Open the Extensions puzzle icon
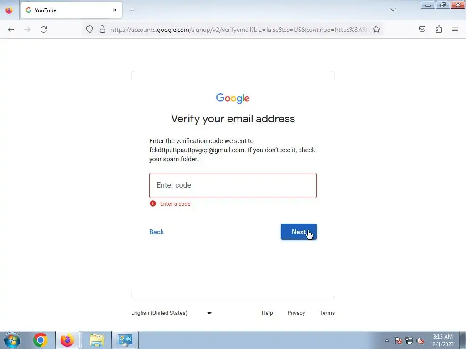This screenshot has width=466, height=349. coord(439,30)
